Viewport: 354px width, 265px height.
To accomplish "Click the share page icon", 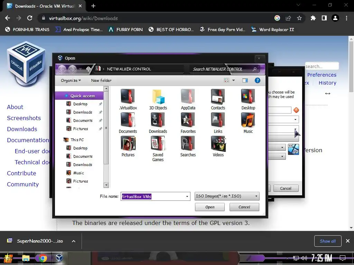I will (x=288, y=18).
